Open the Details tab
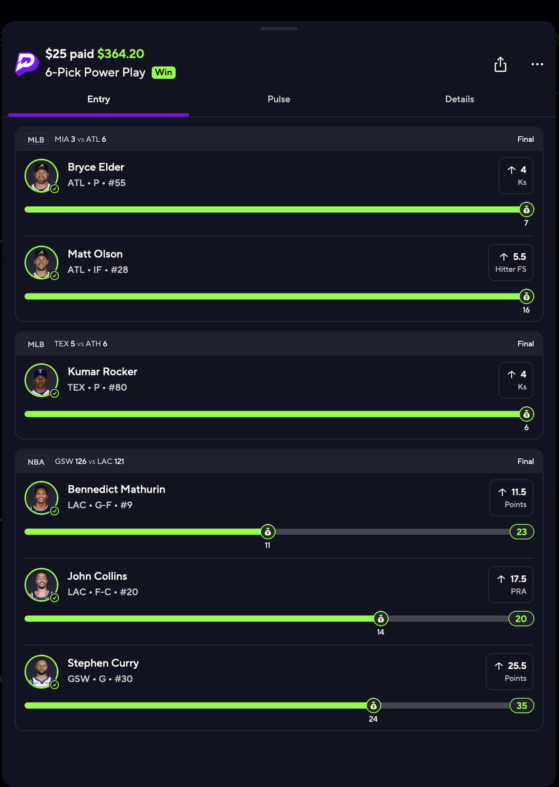 click(460, 99)
